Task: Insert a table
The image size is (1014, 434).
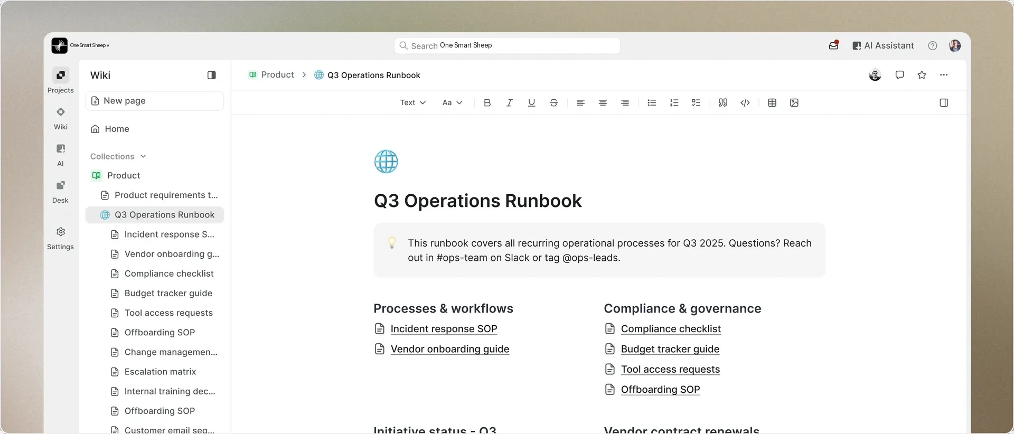Action: tap(772, 102)
